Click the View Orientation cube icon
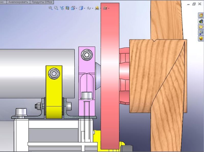 click(x=73, y=8)
